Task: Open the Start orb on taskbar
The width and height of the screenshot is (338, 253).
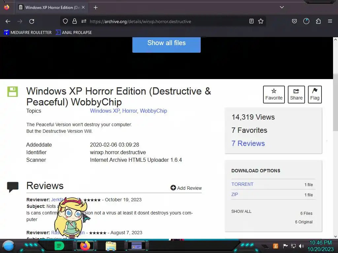Action: pyautogui.click(x=9, y=246)
